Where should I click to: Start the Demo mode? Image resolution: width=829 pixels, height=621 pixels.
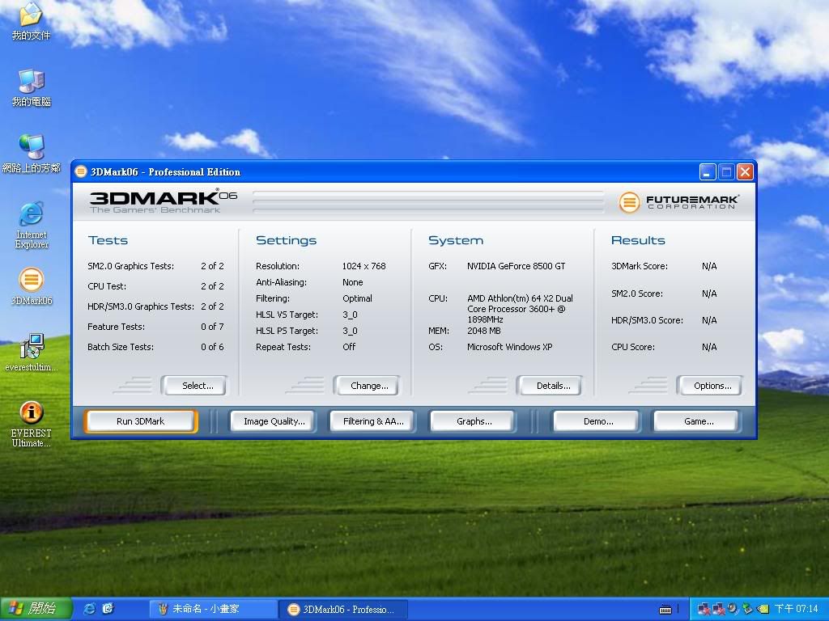[598, 421]
